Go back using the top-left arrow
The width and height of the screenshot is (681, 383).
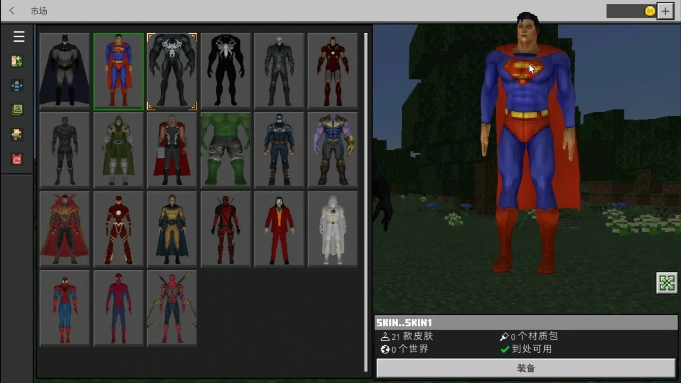tap(12, 11)
